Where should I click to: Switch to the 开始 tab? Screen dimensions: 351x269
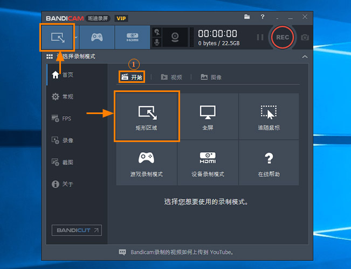[x=132, y=77]
